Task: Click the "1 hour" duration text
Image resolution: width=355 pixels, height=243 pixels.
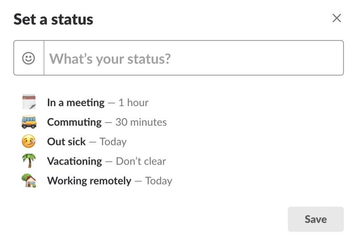Action: 134,103
